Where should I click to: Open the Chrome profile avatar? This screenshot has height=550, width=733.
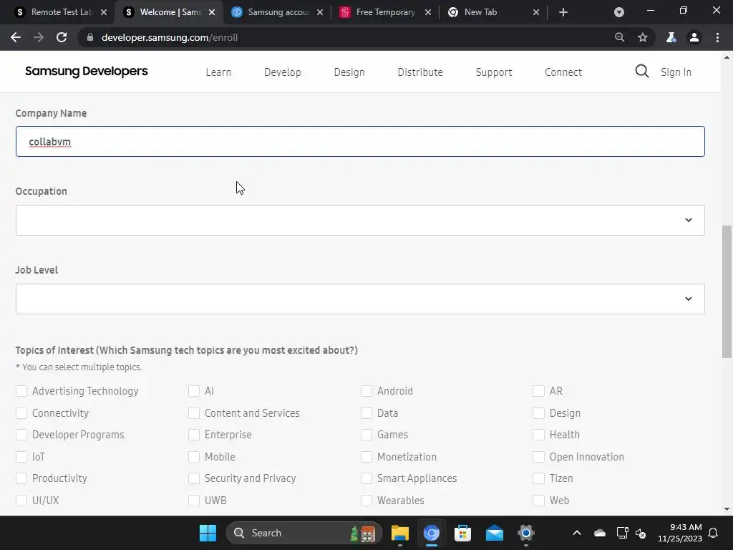pos(694,37)
